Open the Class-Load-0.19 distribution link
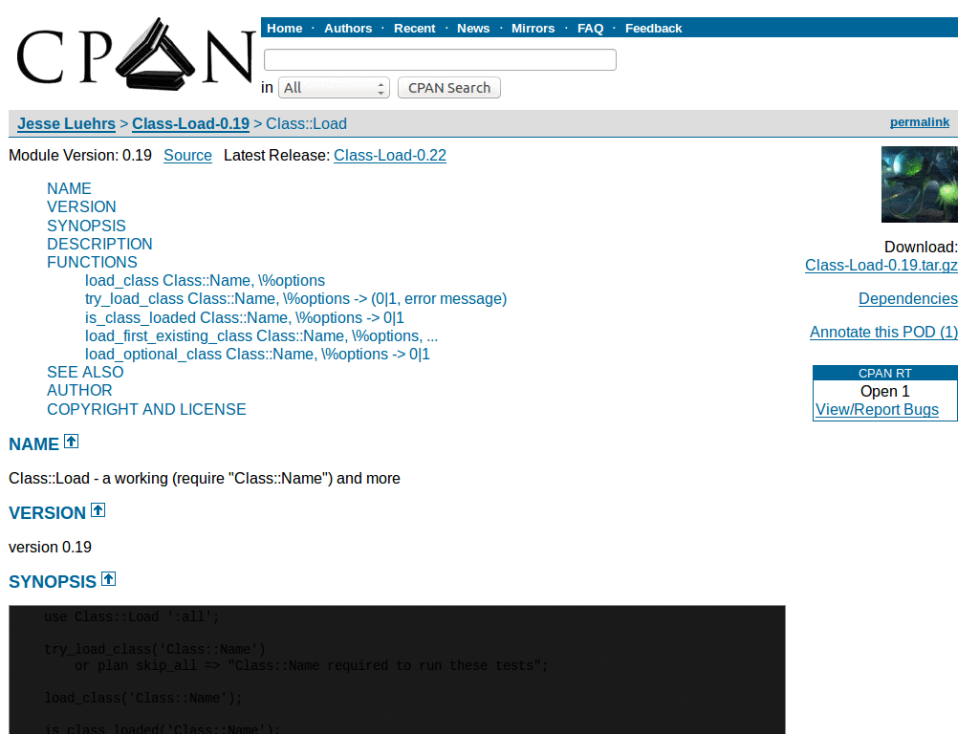 click(x=190, y=123)
